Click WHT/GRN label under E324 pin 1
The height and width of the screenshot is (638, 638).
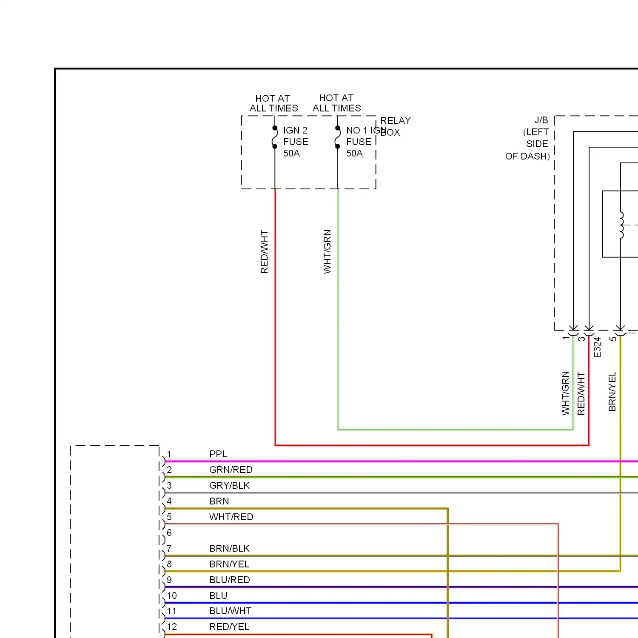565,393
